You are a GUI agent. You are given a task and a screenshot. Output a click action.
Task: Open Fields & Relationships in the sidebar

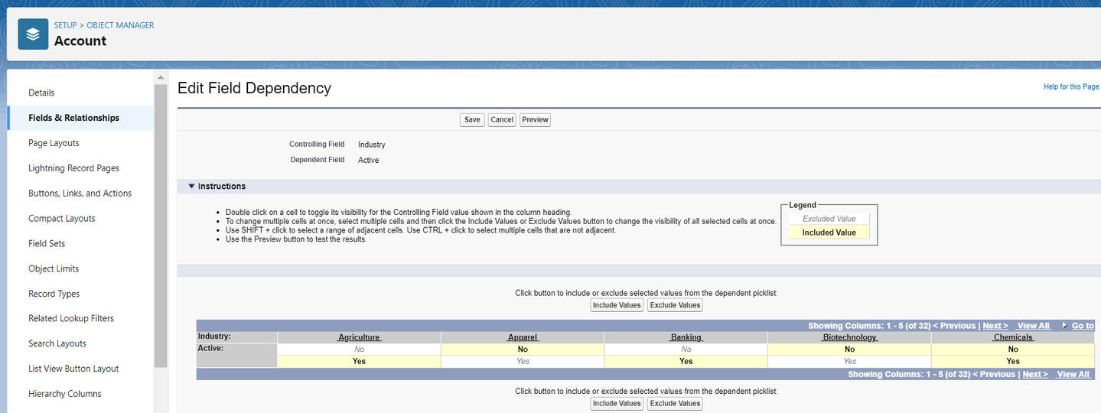(x=73, y=118)
